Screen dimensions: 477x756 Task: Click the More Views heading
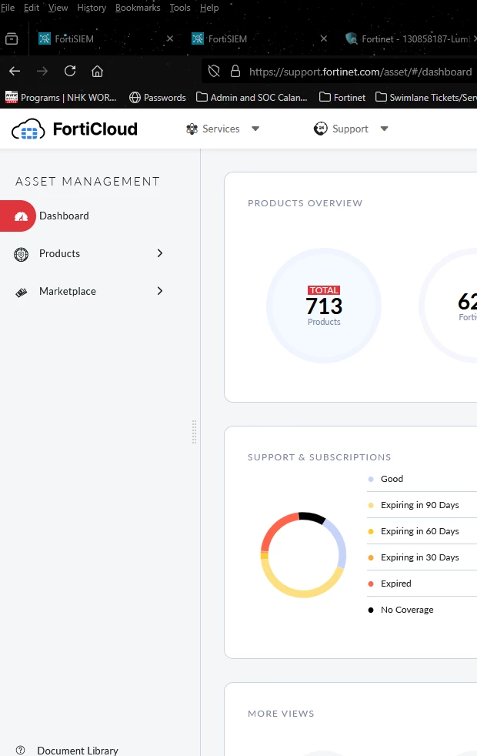pyautogui.click(x=281, y=714)
